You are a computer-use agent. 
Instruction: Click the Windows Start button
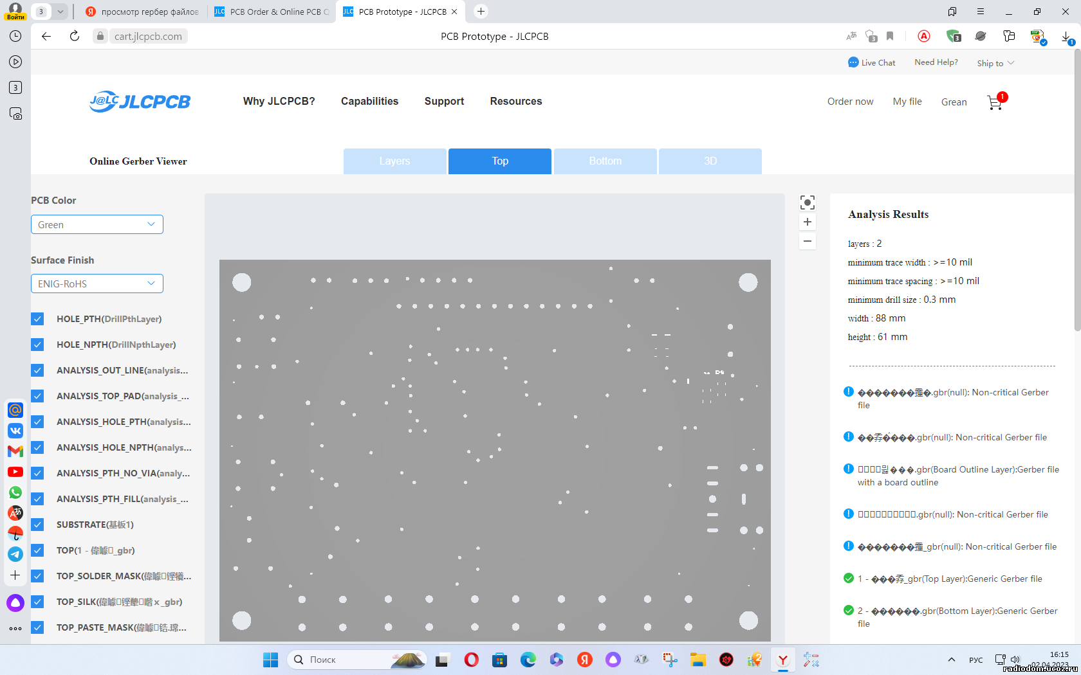coord(270,660)
